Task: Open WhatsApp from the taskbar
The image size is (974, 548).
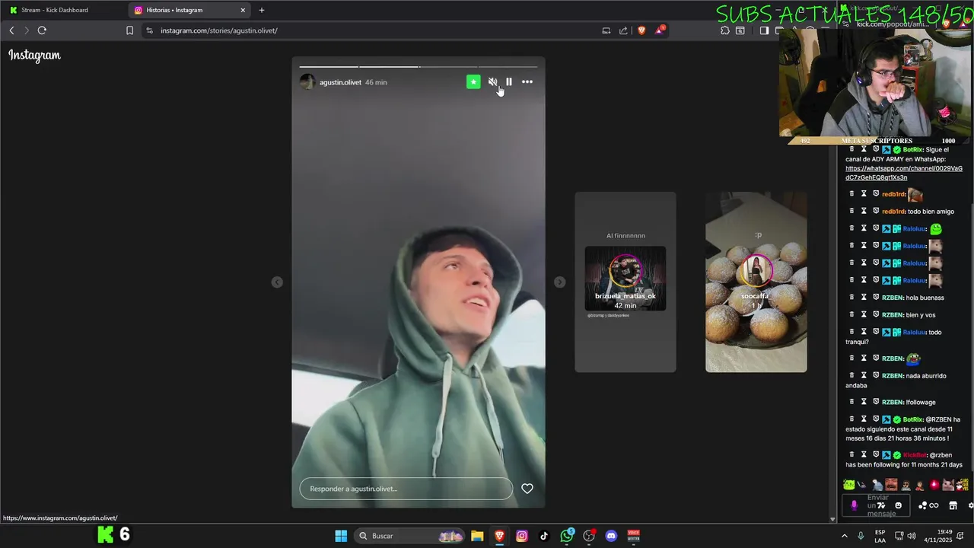Action: pyautogui.click(x=567, y=536)
